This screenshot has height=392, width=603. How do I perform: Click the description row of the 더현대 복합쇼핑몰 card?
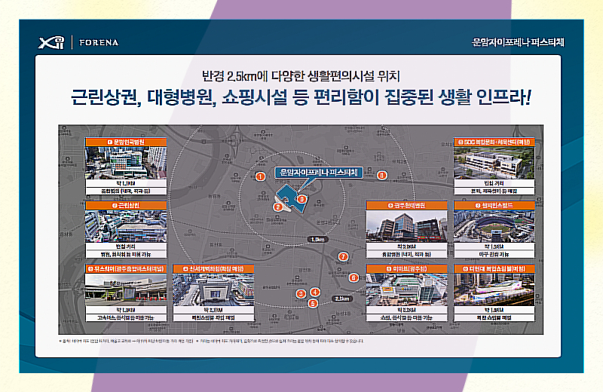(494, 318)
